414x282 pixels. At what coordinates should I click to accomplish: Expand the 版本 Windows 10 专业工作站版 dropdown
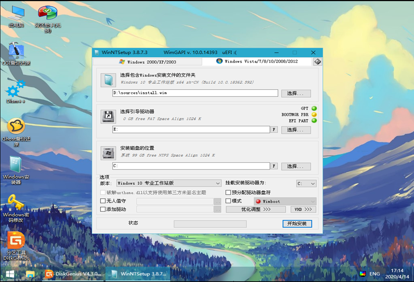(x=169, y=183)
